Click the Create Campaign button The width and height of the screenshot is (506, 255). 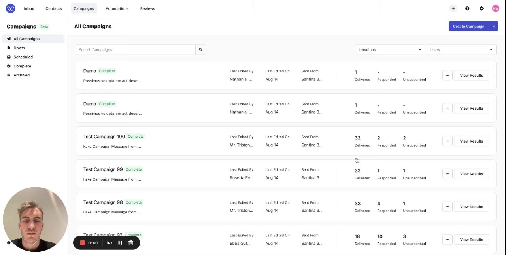[468, 27]
